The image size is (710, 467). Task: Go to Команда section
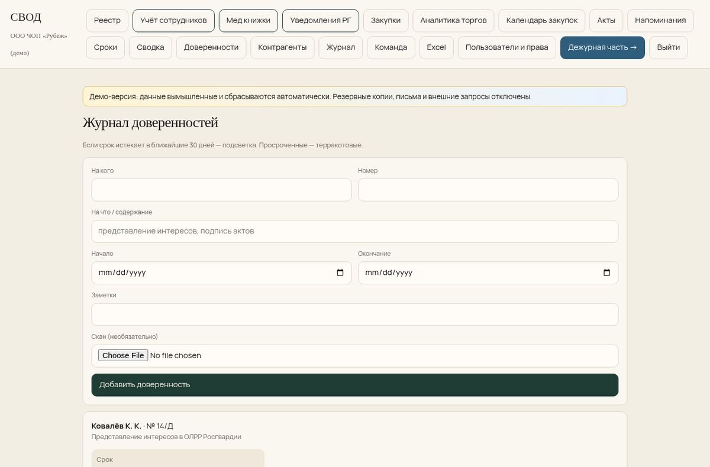391,47
